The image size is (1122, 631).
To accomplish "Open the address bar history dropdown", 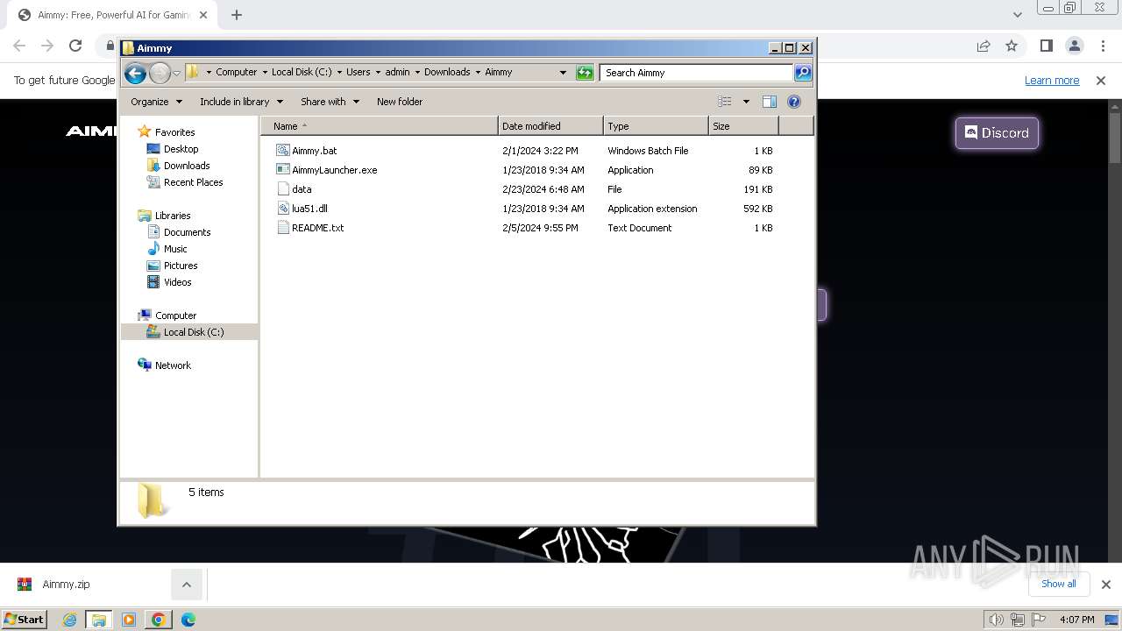I will 563,73.
